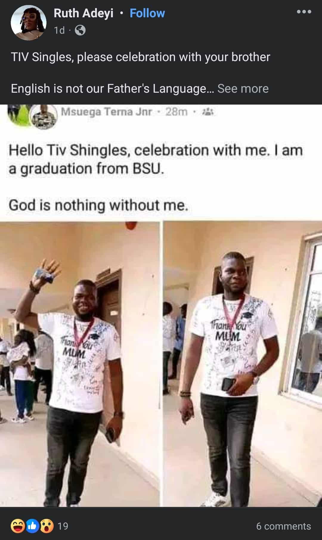The height and width of the screenshot is (540, 322).
Task: View the 6 comments
Action: [x=284, y=526]
